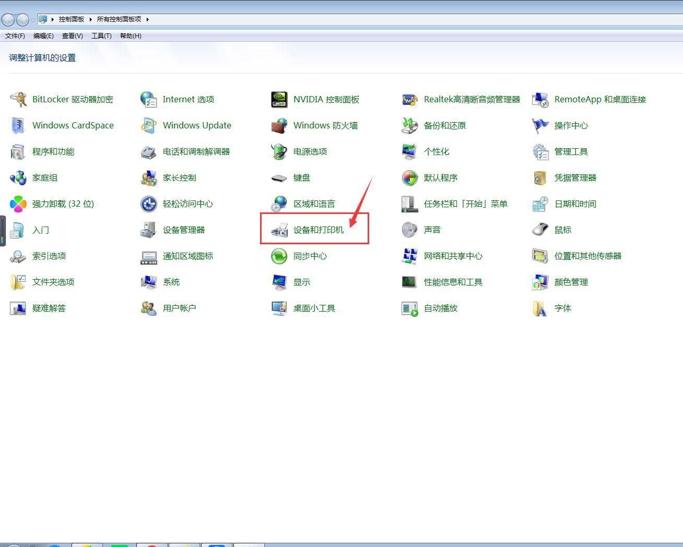Click the 个性化 monitor icon
The image size is (683, 547).
pos(409,151)
